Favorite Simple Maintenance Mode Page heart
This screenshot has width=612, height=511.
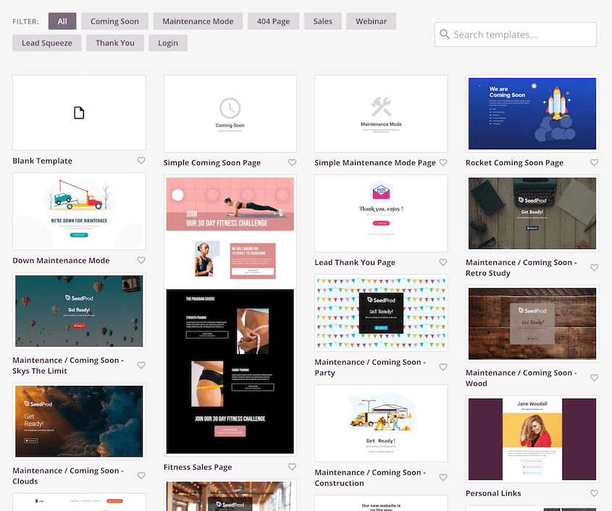443,162
